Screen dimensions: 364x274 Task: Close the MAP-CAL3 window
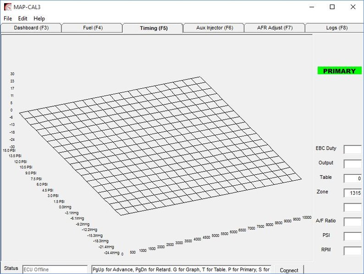pos(353,7)
